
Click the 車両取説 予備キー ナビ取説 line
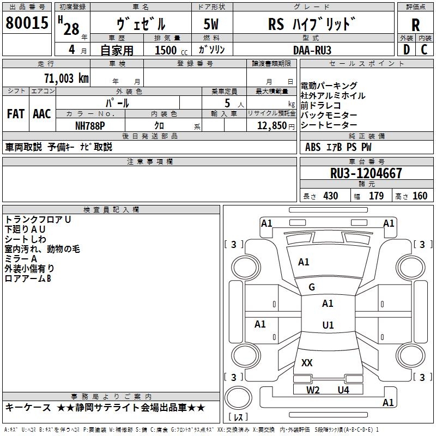tap(59, 147)
